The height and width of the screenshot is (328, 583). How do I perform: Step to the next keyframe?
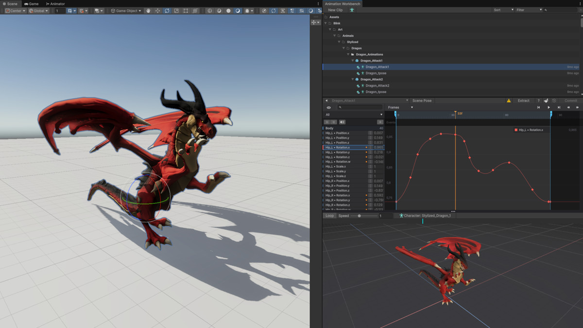point(577,107)
